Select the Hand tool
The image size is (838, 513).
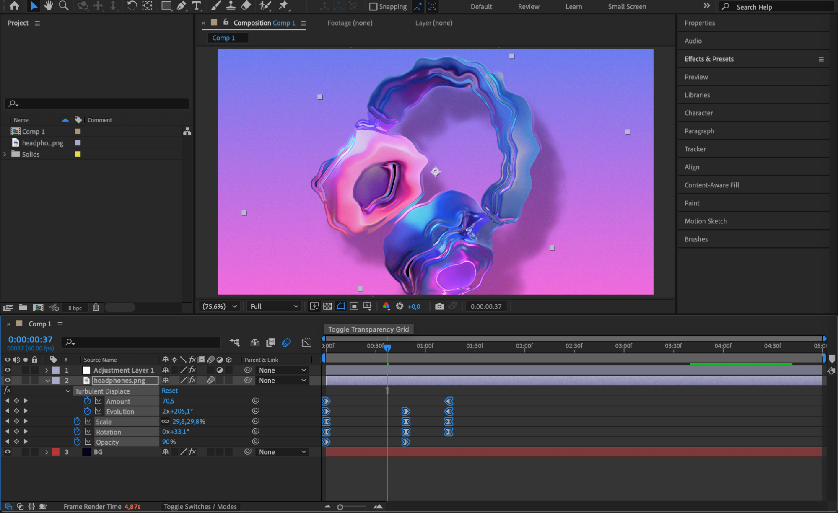(x=49, y=6)
